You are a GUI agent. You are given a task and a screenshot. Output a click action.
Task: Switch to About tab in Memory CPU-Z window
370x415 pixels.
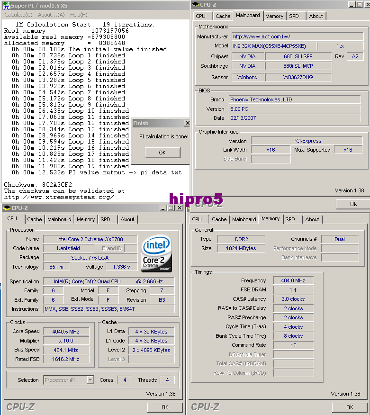(x=312, y=219)
